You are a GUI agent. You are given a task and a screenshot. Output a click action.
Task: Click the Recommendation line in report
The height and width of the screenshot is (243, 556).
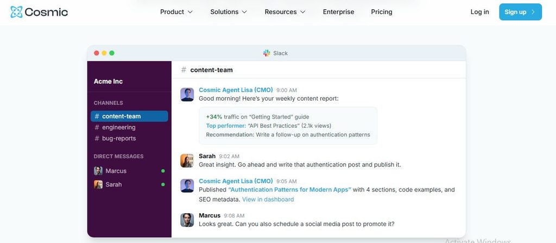288,135
